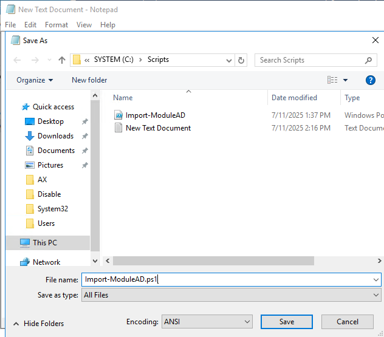Expand the address bar path dropdown

(x=228, y=60)
